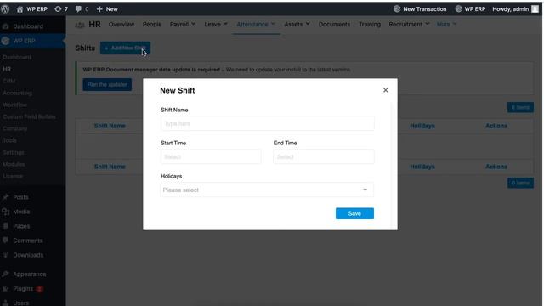This screenshot has width=544, height=306.
Task: Click the footer Actions header
Action: coord(496,167)
